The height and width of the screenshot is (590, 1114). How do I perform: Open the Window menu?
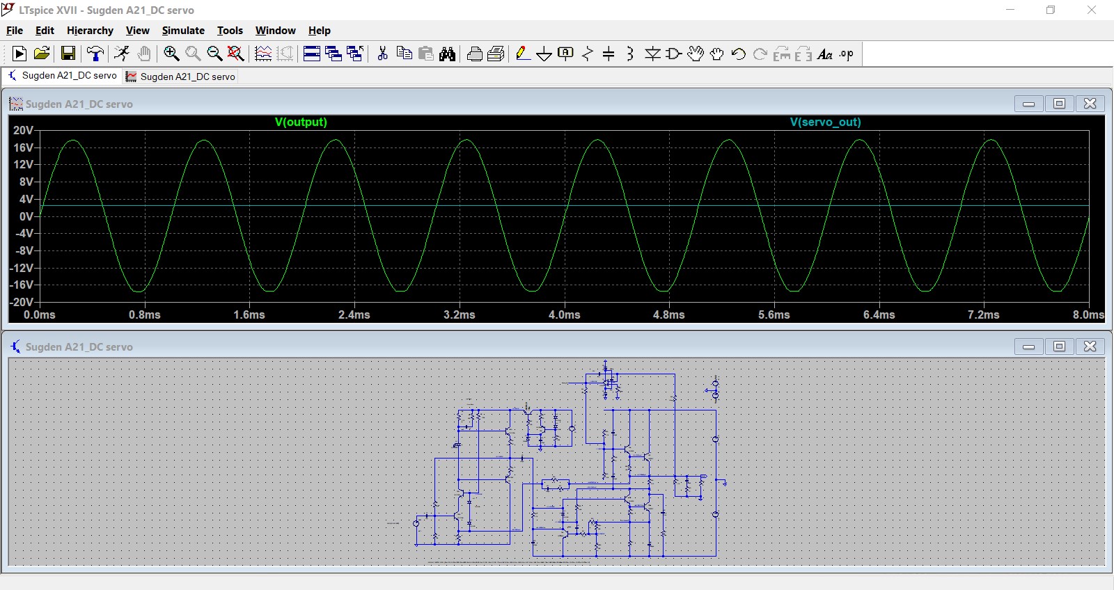(x=276, y=31)
